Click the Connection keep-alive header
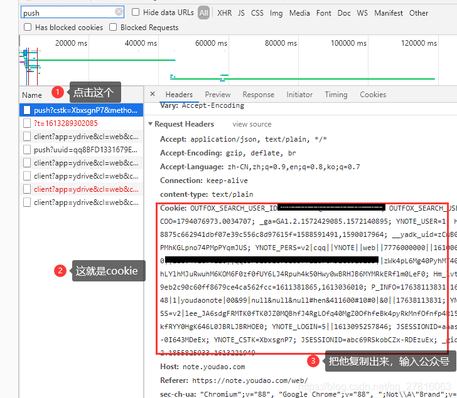457x398 pixels. pos(204,181)
